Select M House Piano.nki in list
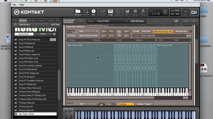 [35, 103]
